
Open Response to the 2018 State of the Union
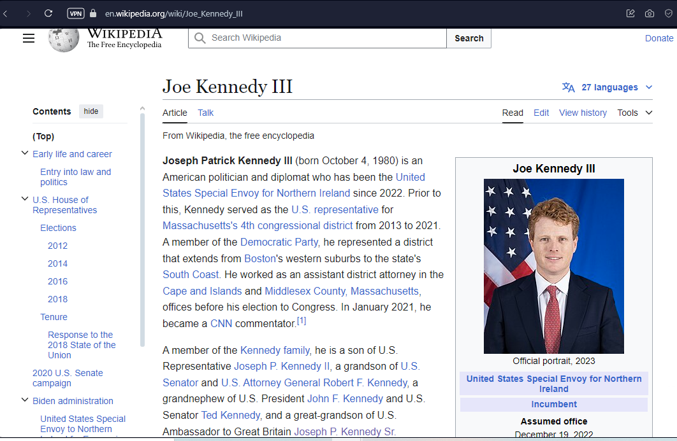pos(82,345)
